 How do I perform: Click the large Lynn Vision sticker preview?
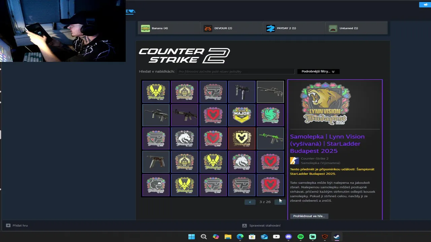(325, 104)
